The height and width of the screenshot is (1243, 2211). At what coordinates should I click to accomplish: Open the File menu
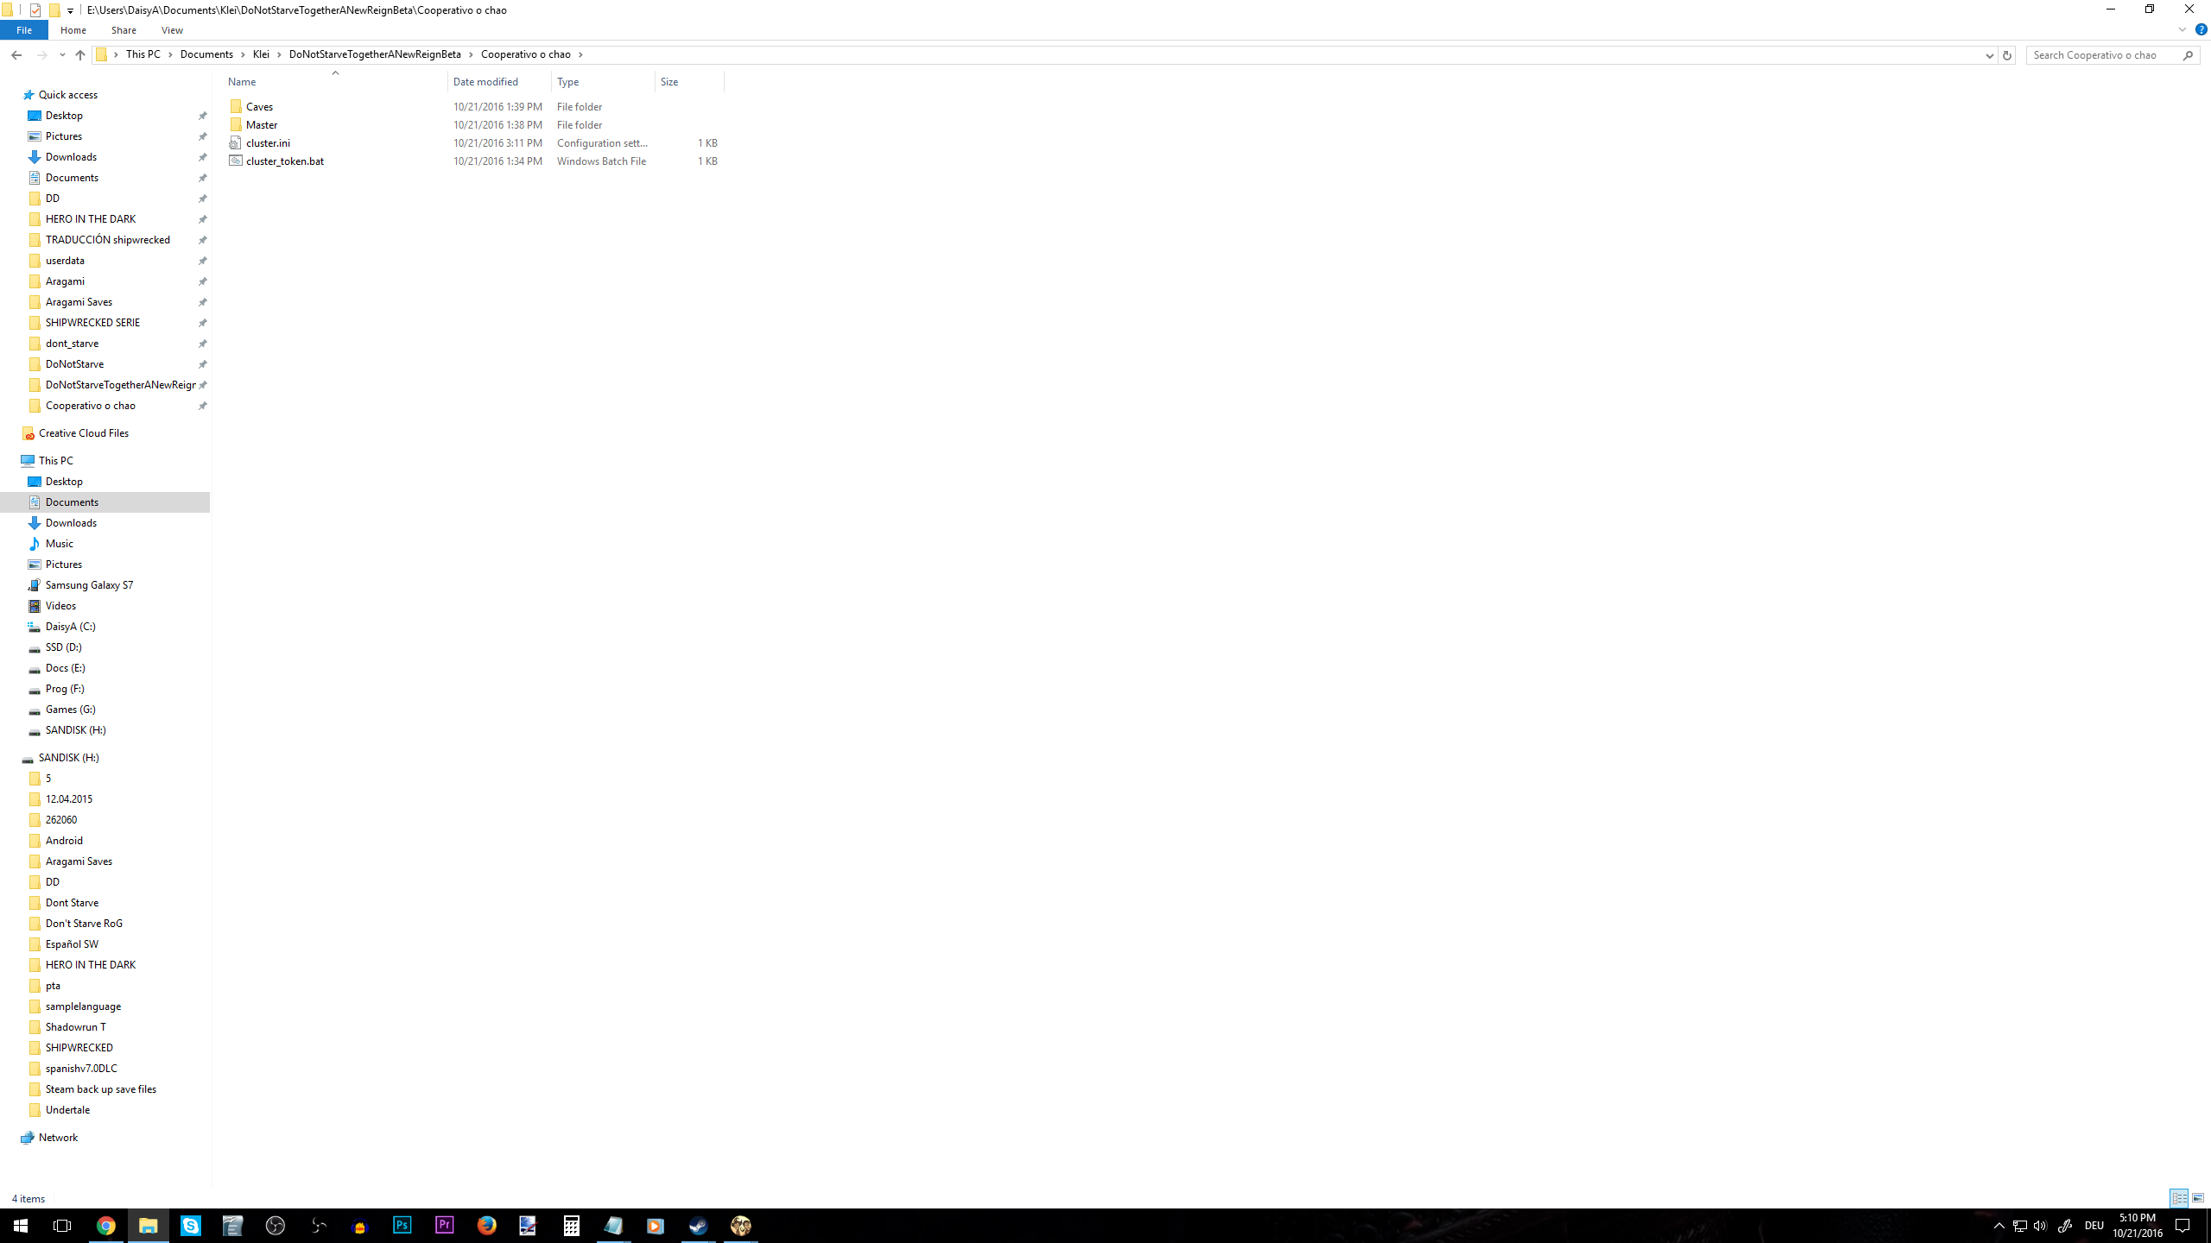[x=24, y=30]
